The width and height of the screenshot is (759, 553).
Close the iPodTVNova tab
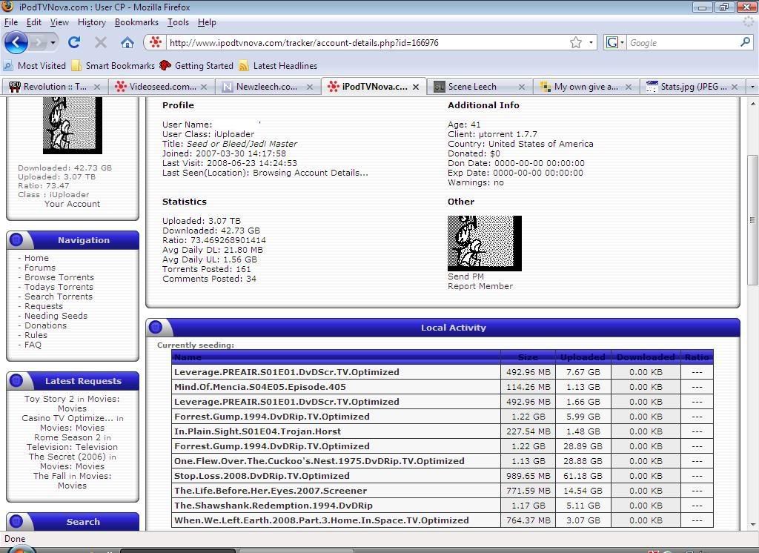tap(416, 87)
